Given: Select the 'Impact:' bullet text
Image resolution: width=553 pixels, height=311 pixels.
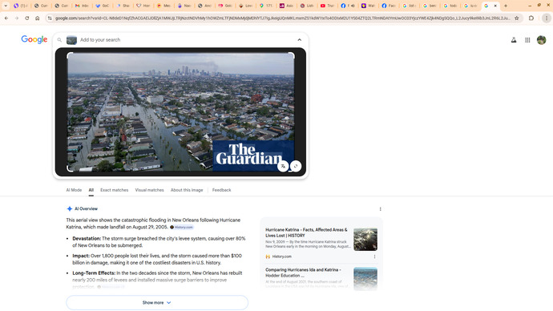Looking at the screenshot, I should 81,256.
